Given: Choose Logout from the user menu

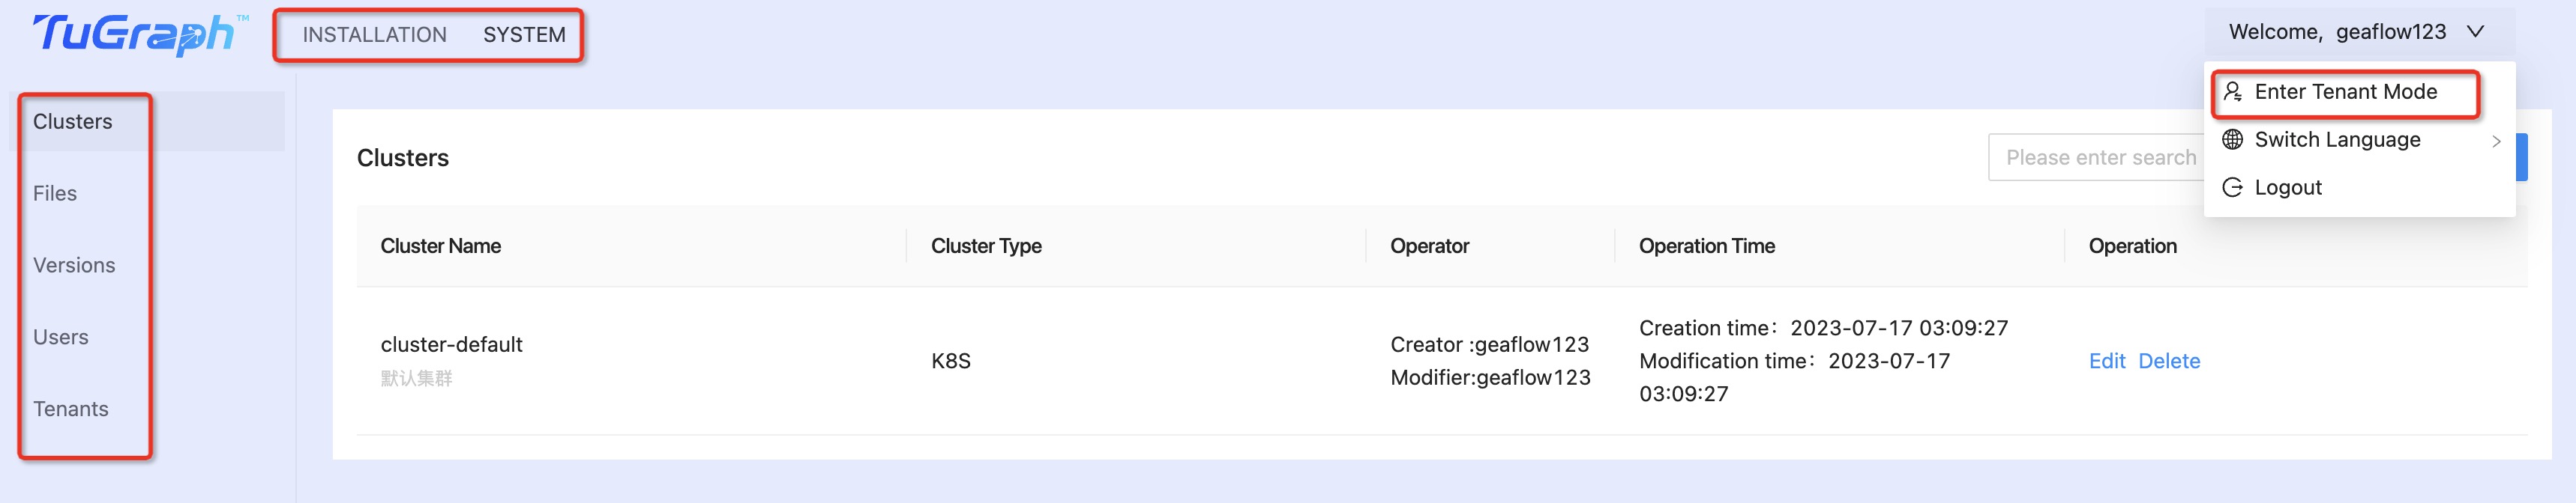Looking at the screenshot, I should pyautogui.click(x=2289, y=186).
